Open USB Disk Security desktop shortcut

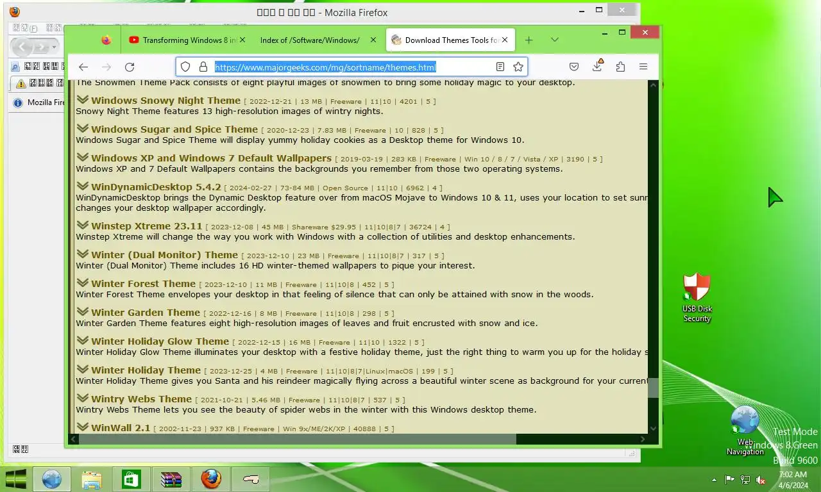click(x=697, y=298)
